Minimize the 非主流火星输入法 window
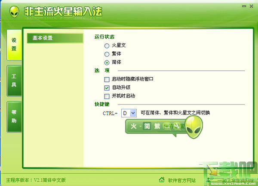Image resolution: width=258 pixels, height=186 pixels. coord(244,6)
